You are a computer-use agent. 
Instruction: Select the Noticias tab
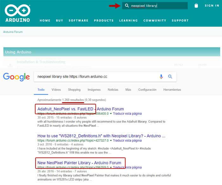113,90
